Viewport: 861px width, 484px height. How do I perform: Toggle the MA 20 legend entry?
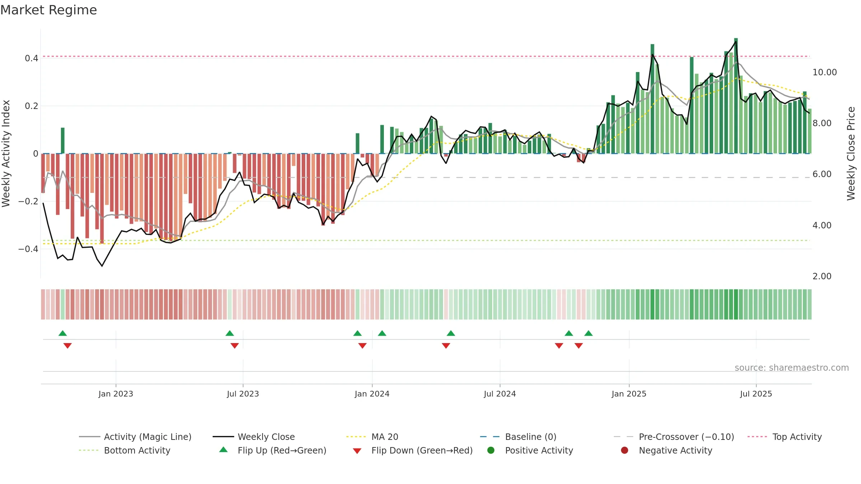coord(372,437)
